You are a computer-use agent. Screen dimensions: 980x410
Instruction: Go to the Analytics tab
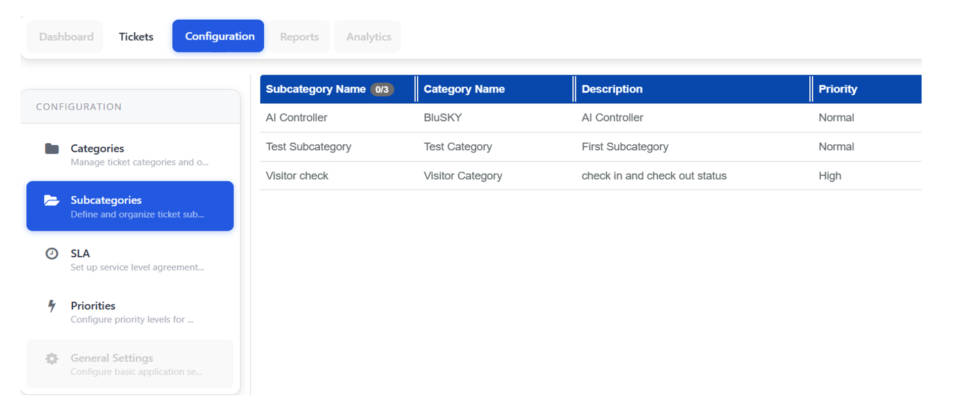pos(368,37)
